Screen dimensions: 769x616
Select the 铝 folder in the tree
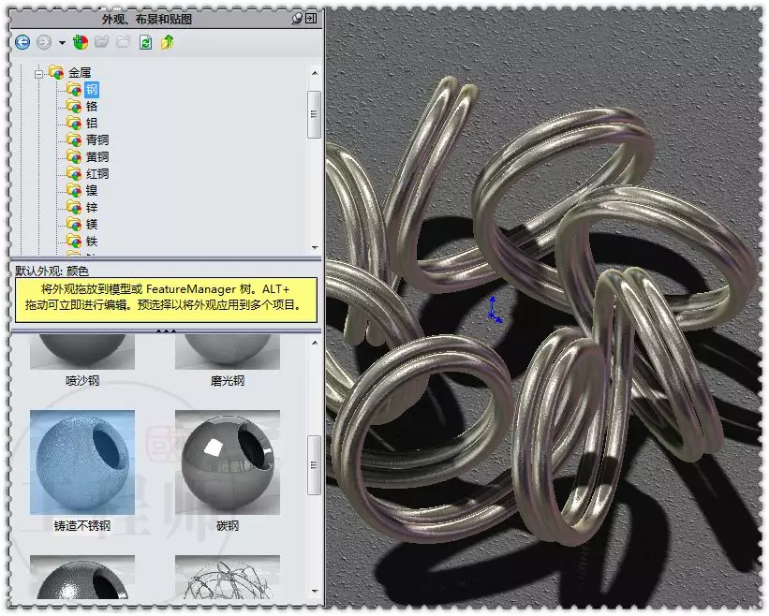click(x=92, y=123)
